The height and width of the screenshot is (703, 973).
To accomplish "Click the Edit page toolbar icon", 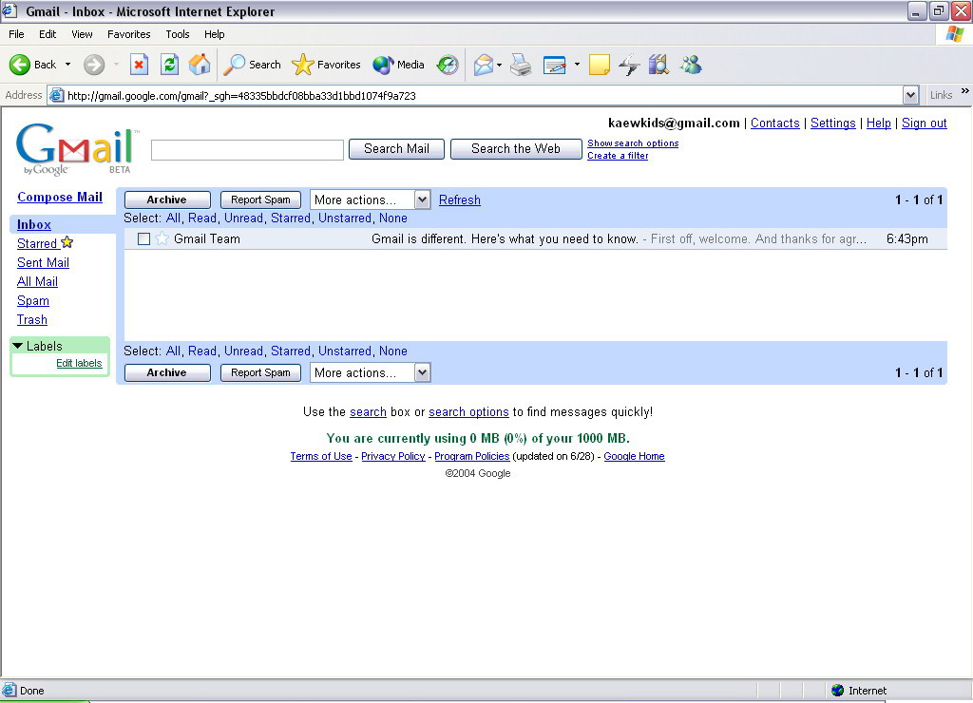I will pyautogui.click(x=554, y=65).
